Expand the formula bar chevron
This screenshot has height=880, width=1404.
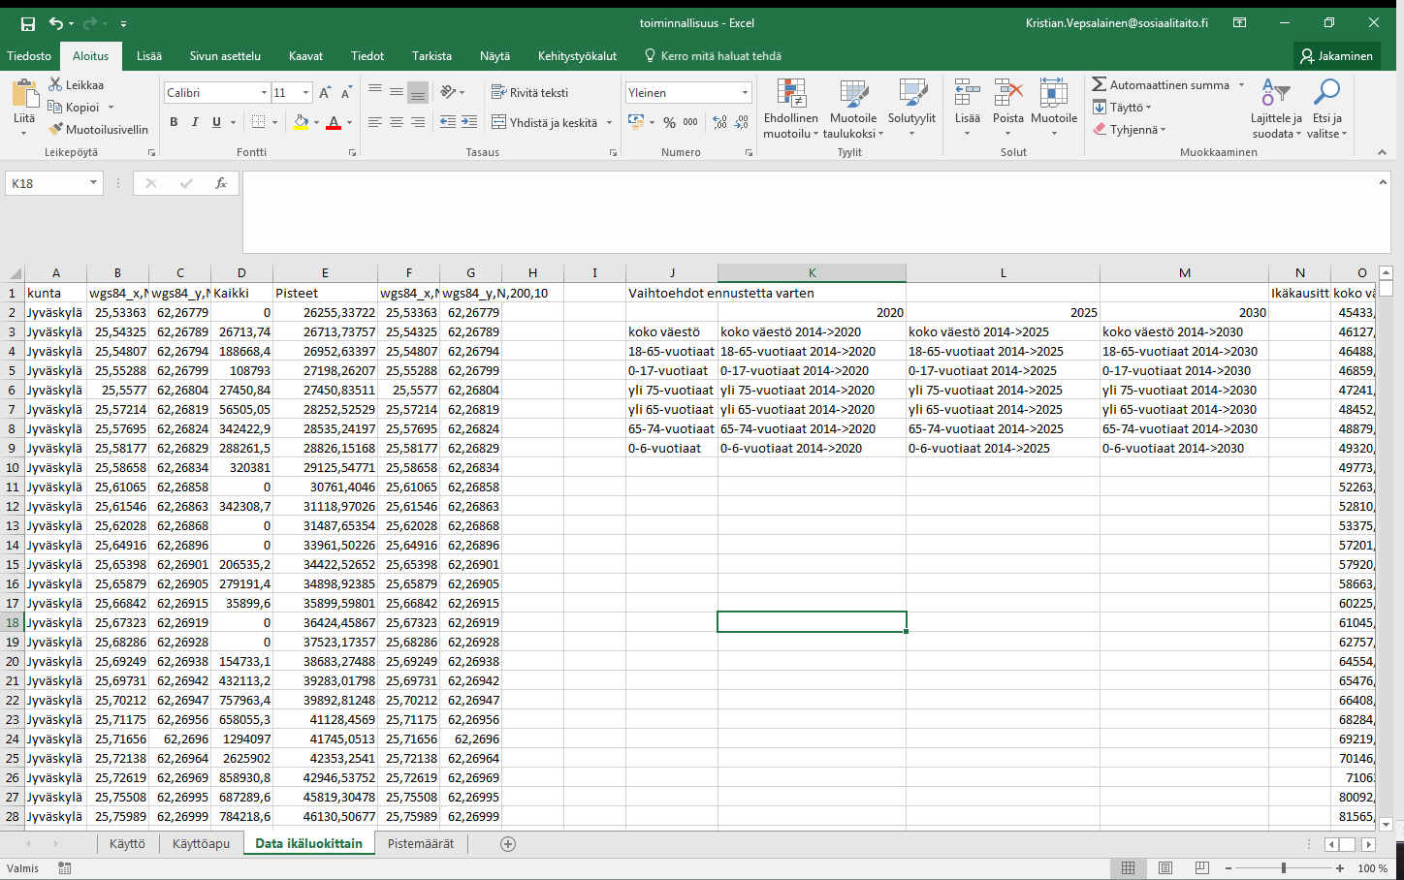pos(1384,182)
